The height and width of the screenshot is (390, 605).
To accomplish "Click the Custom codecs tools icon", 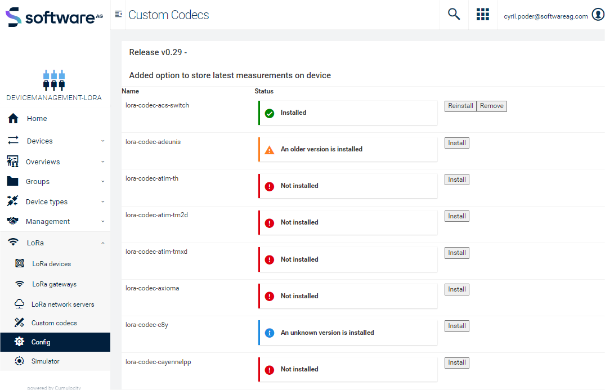I will click(x=19, y=322).
